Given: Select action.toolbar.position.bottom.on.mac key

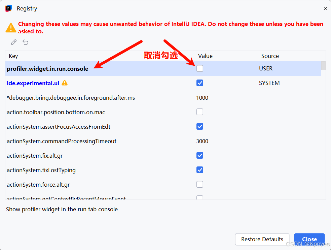Looking at the screenshot, I should [x=56, y=112].
